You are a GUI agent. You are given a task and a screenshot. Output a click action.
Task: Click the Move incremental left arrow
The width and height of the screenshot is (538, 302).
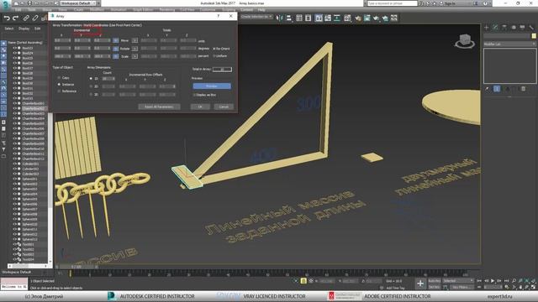pyautogui.click(x=116, y=40)
